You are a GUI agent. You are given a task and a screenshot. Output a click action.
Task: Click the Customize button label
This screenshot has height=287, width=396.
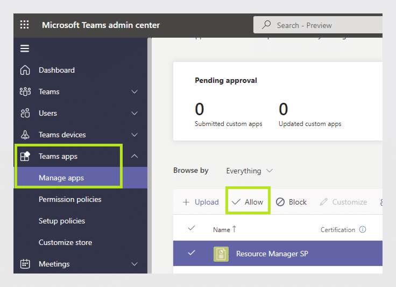point(350,202)
